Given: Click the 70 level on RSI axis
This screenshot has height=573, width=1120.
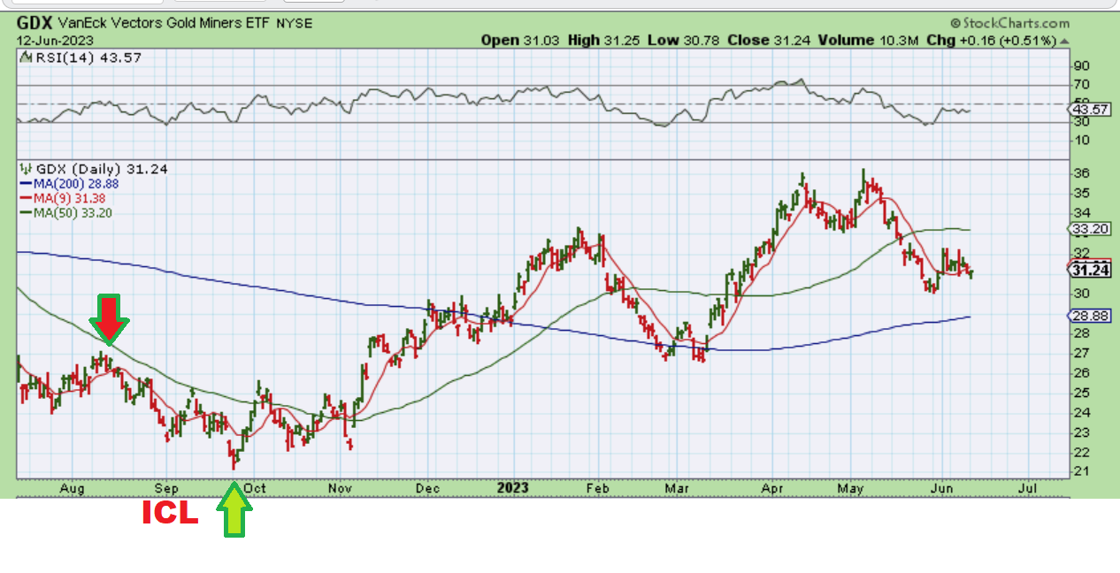Looking at the screenshot, I should (1080, 85).
